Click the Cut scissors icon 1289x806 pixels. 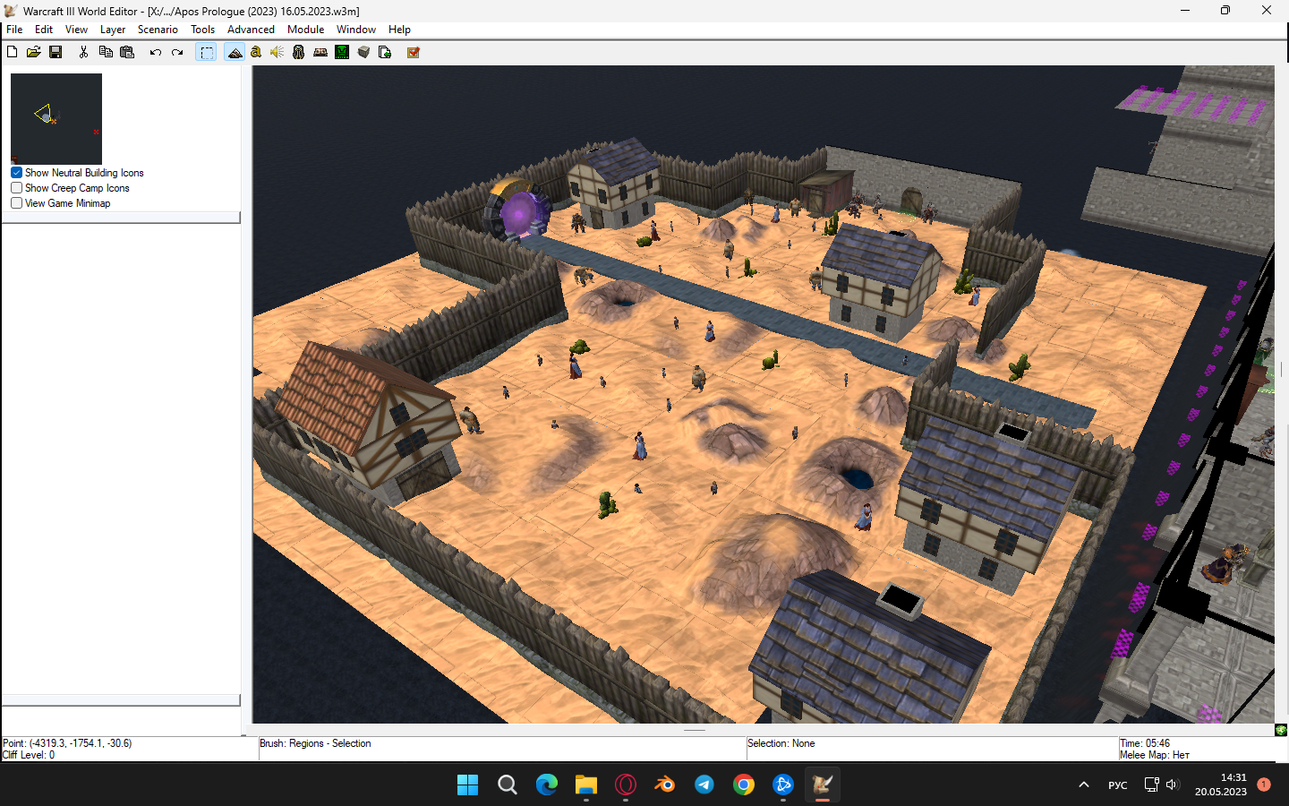(x=83, y=52)
